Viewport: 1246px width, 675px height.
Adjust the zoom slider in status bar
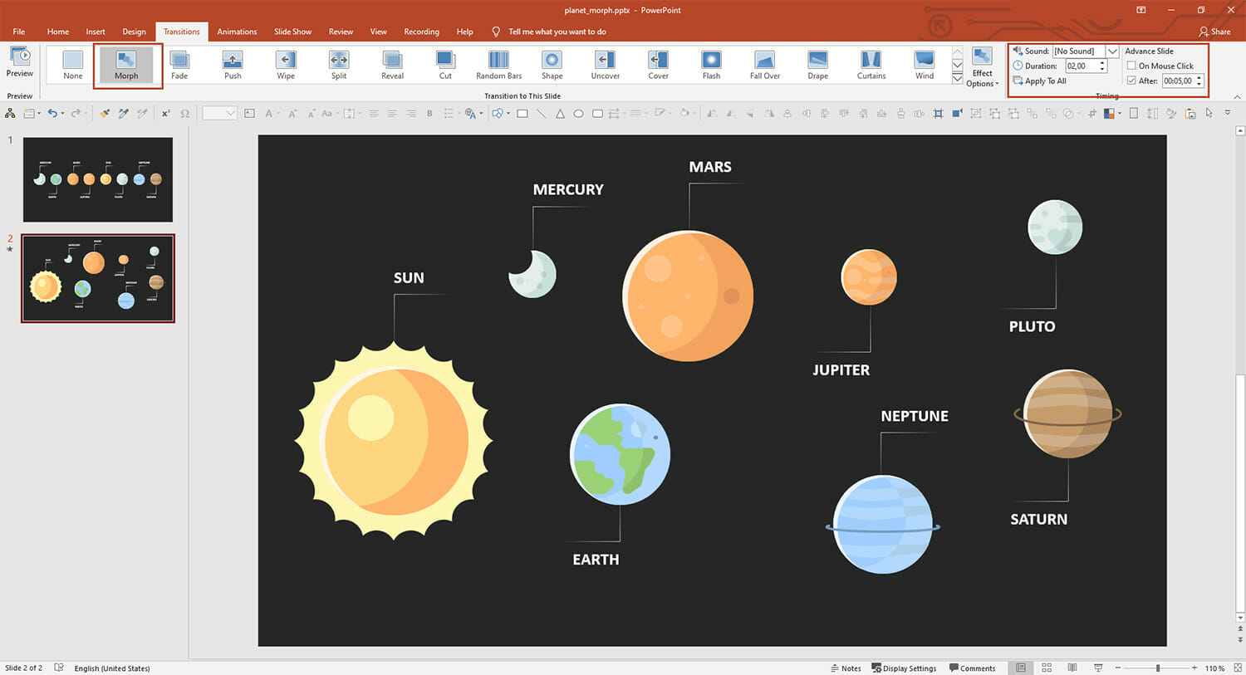coord(1157,668)
